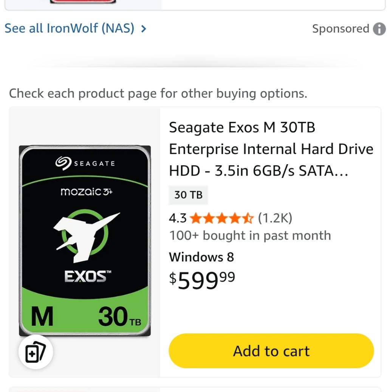Tap the overlapping cards icon on product image
Screen dimensions: 387x392
pyautogui.click(x=36, y=352)
